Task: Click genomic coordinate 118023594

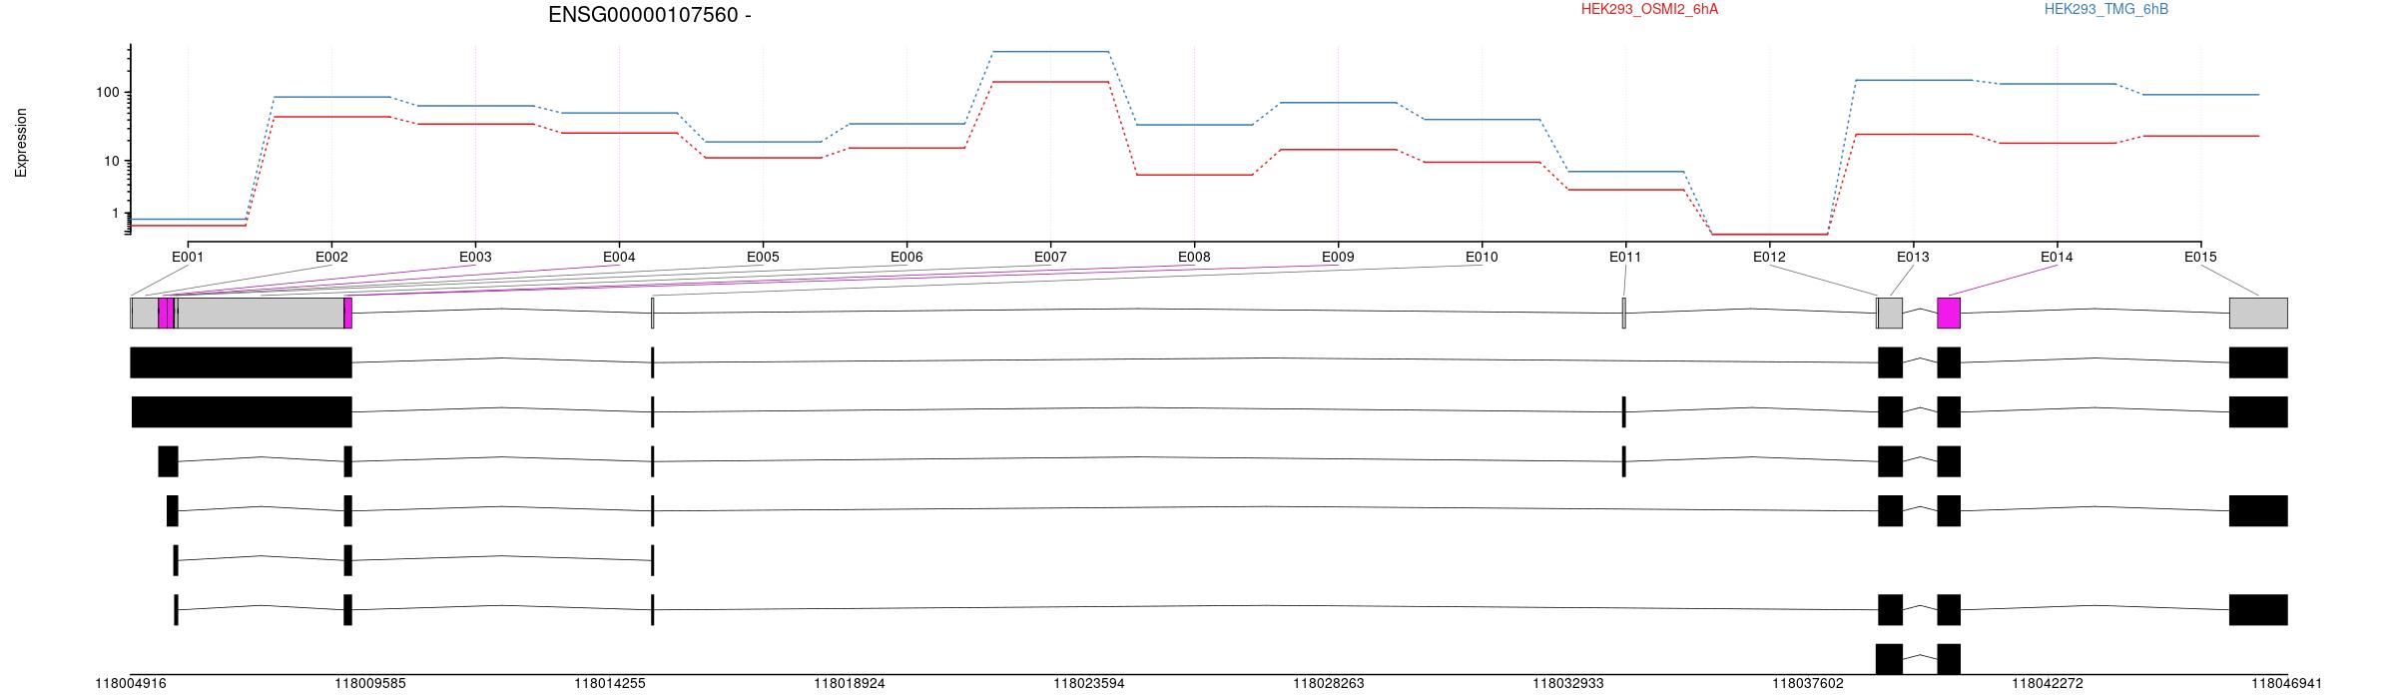Action: (x=1088, y=684)
